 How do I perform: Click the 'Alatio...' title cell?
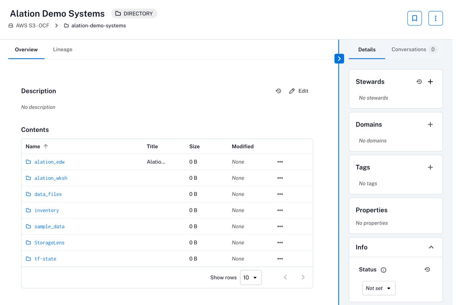tap(156, 162)
